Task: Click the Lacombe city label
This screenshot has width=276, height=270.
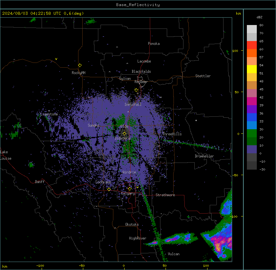Action: tap(144, 61)
